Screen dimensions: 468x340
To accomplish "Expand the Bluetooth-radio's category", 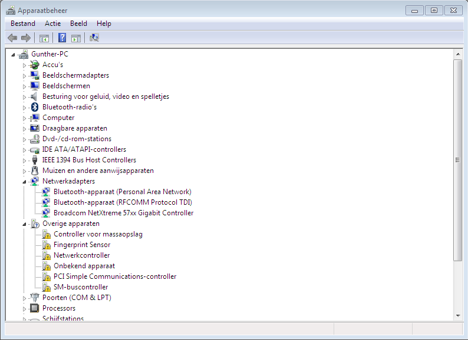I will 25,108.
